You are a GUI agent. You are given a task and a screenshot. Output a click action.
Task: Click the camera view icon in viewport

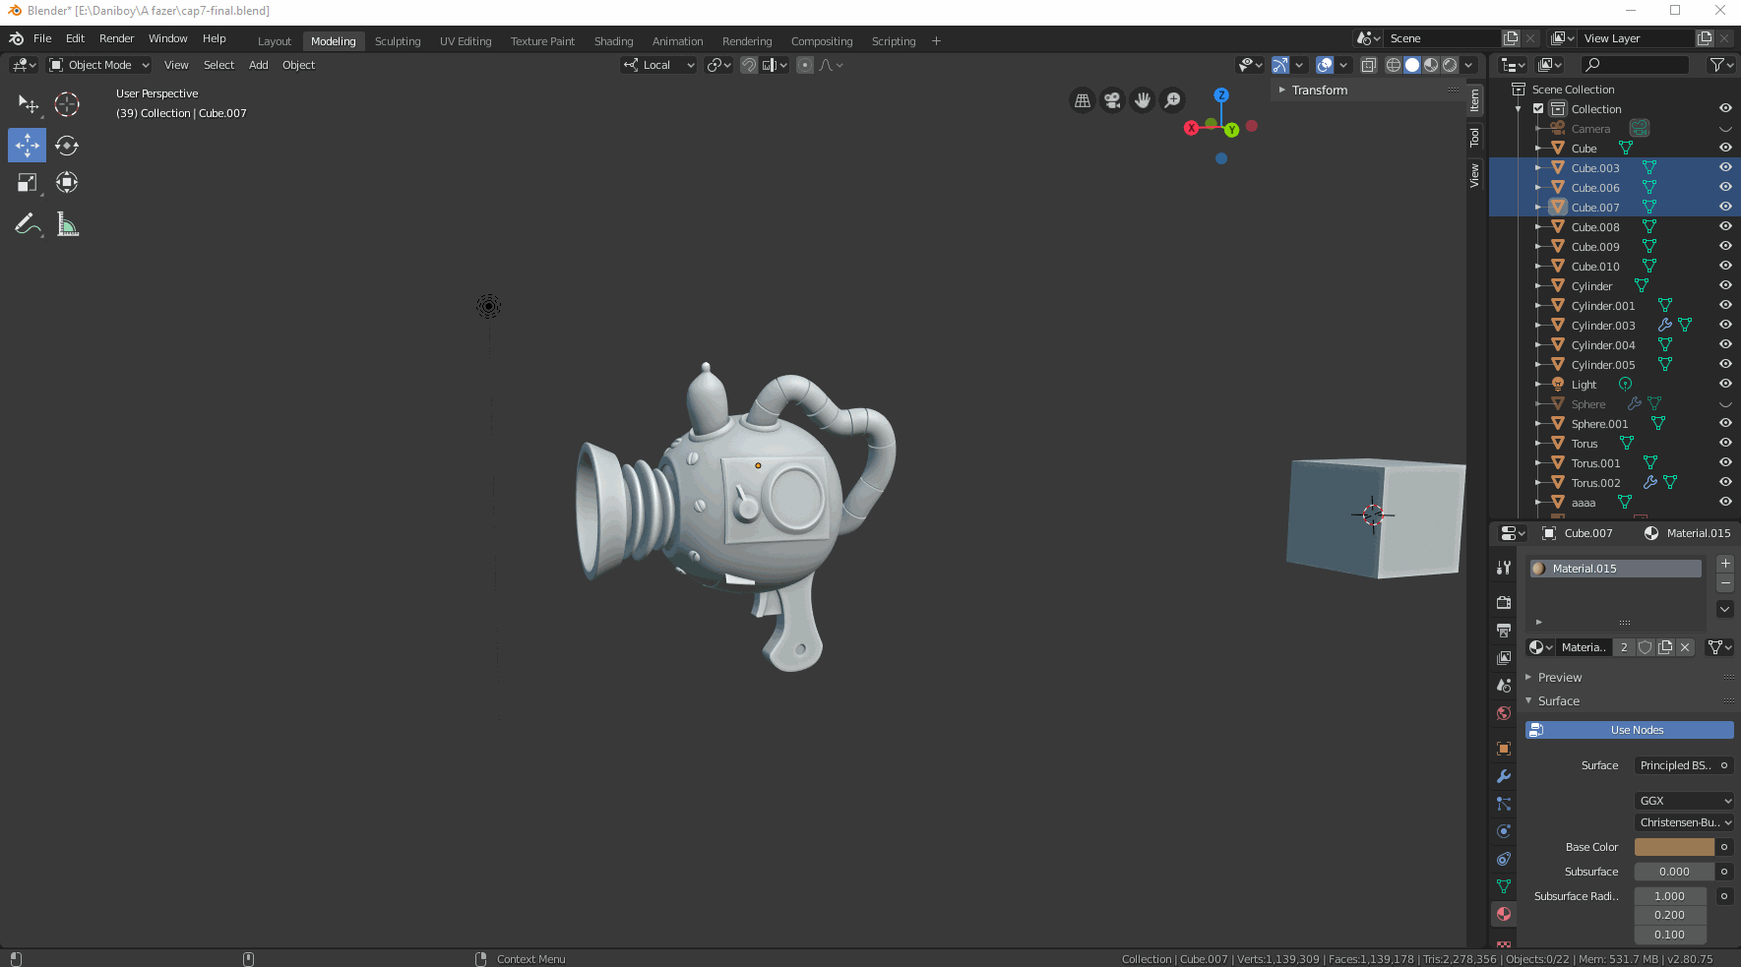1112,100
